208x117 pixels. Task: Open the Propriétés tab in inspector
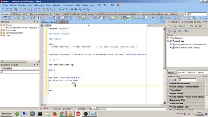click(x=6, y=69)
